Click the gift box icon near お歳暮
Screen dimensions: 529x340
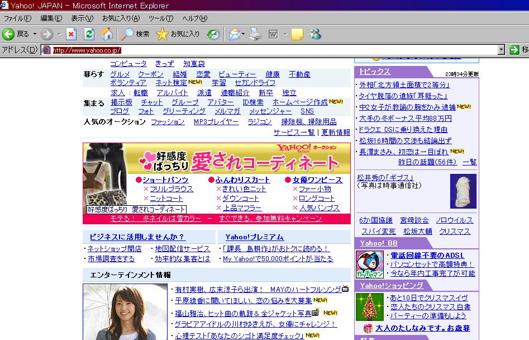coord(368,328)
